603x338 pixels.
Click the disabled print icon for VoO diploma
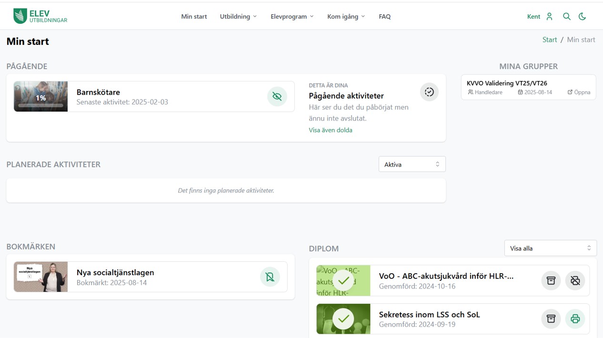coord(575,280)
